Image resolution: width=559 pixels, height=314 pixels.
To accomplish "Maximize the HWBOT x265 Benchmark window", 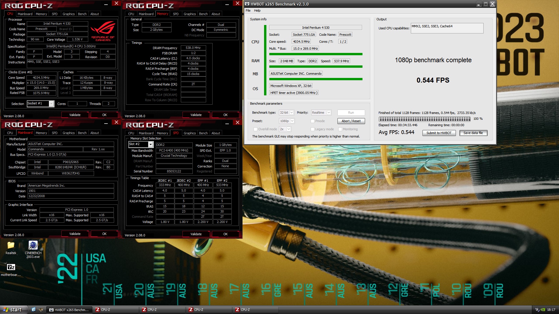I will (x=486, y=4).
